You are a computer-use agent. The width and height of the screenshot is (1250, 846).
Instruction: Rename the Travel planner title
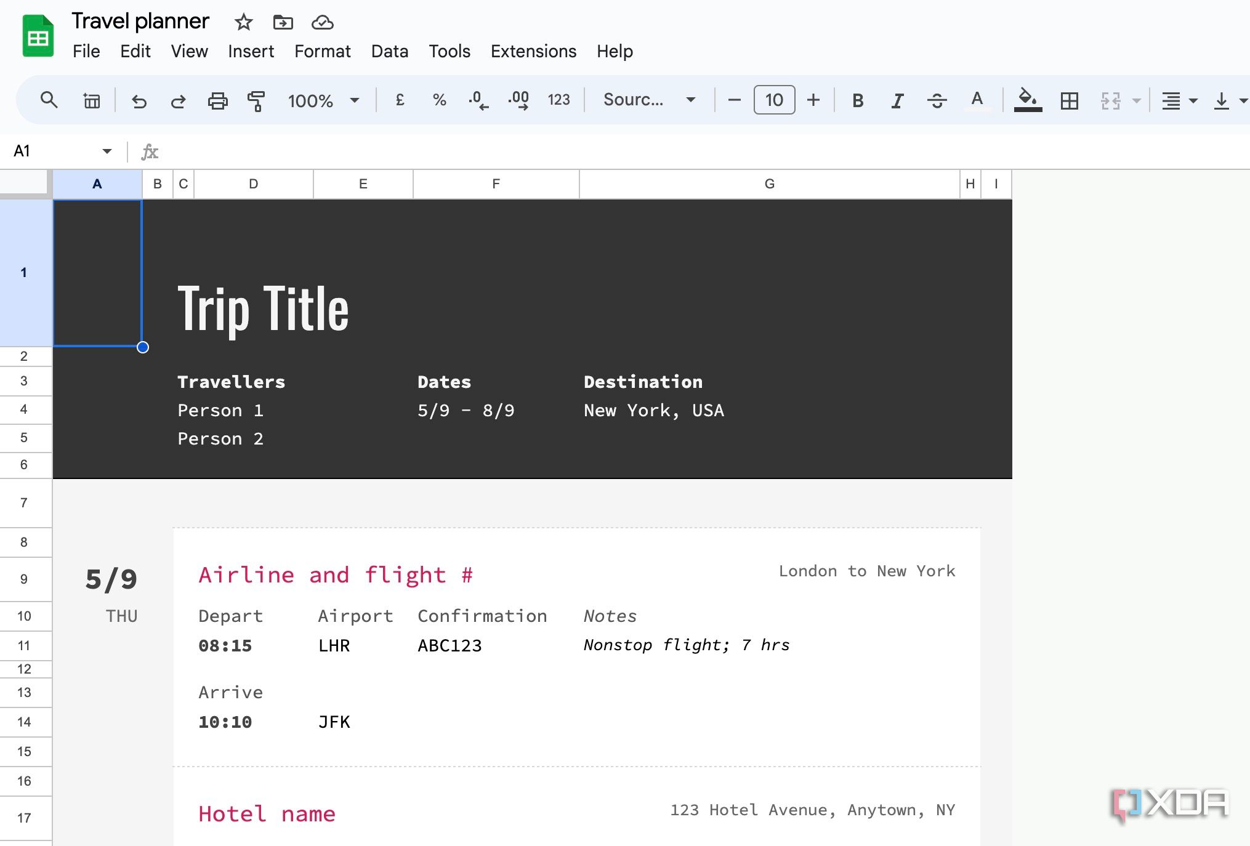pyautogui.click(x=140, y=22)
